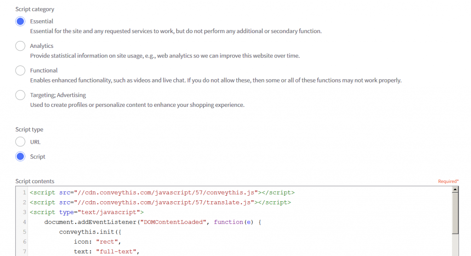Pick the Targeting; Advertising category option

pyautogui.click(x=20, y=95)
